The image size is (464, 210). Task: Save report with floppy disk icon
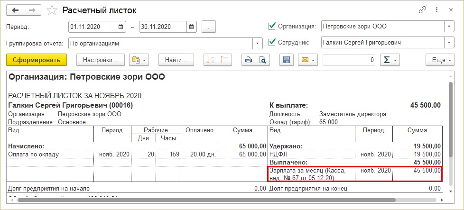pyautogui.click(x=287, y=60)
